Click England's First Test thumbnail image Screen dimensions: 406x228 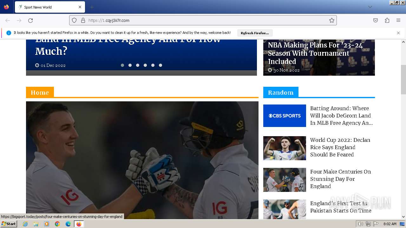coord(285,209)
